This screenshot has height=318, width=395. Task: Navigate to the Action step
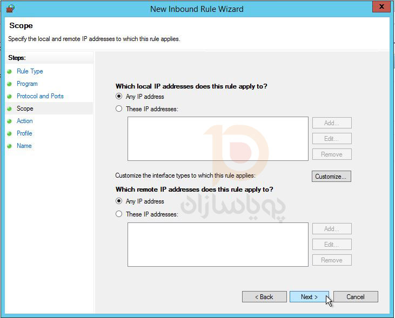coord(25,121)
